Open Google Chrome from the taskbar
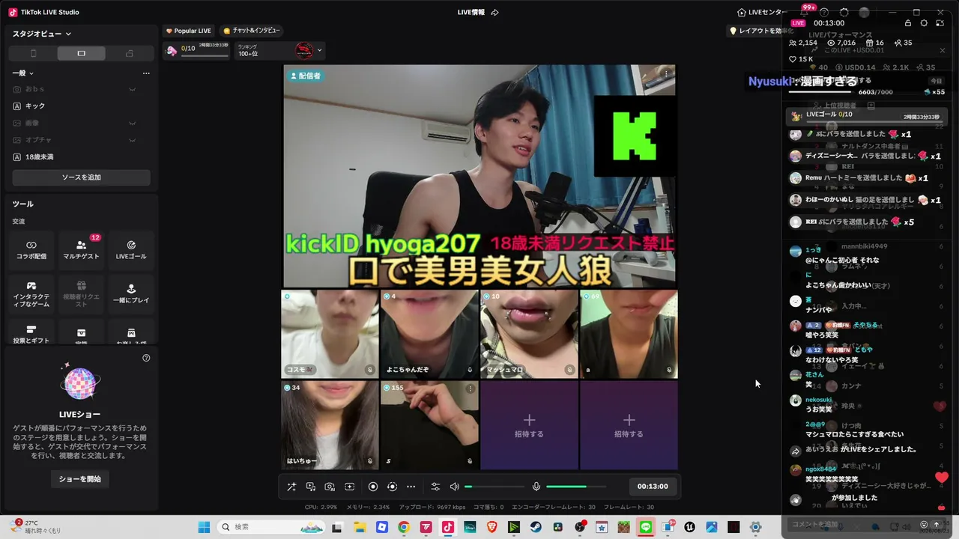The image size is (959, 539). tap(404, 527)
